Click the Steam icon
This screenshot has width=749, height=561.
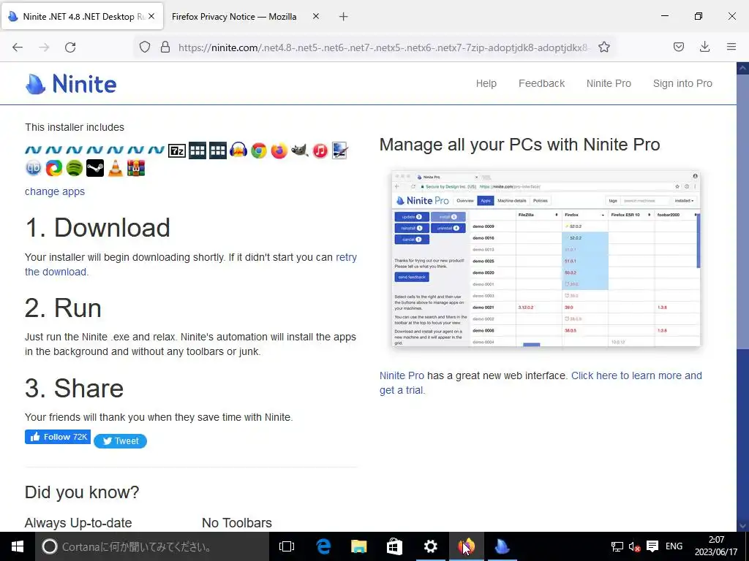pos(95,168)
